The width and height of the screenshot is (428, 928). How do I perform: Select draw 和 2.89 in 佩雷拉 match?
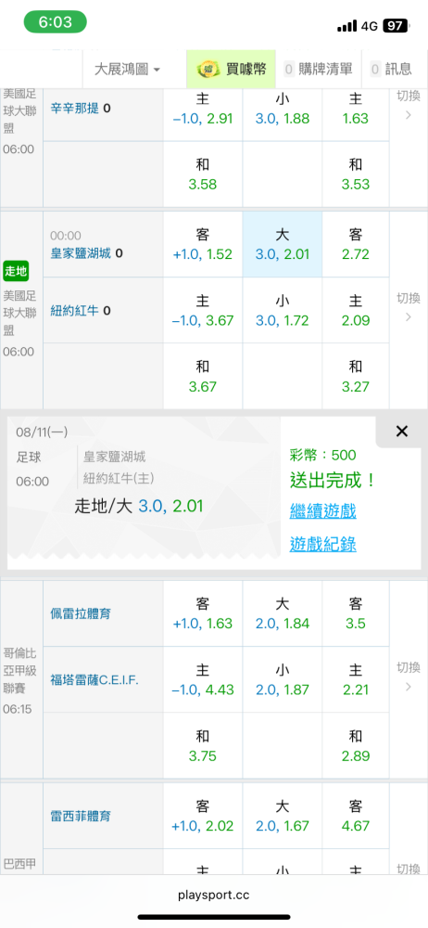tap(356, 746)
